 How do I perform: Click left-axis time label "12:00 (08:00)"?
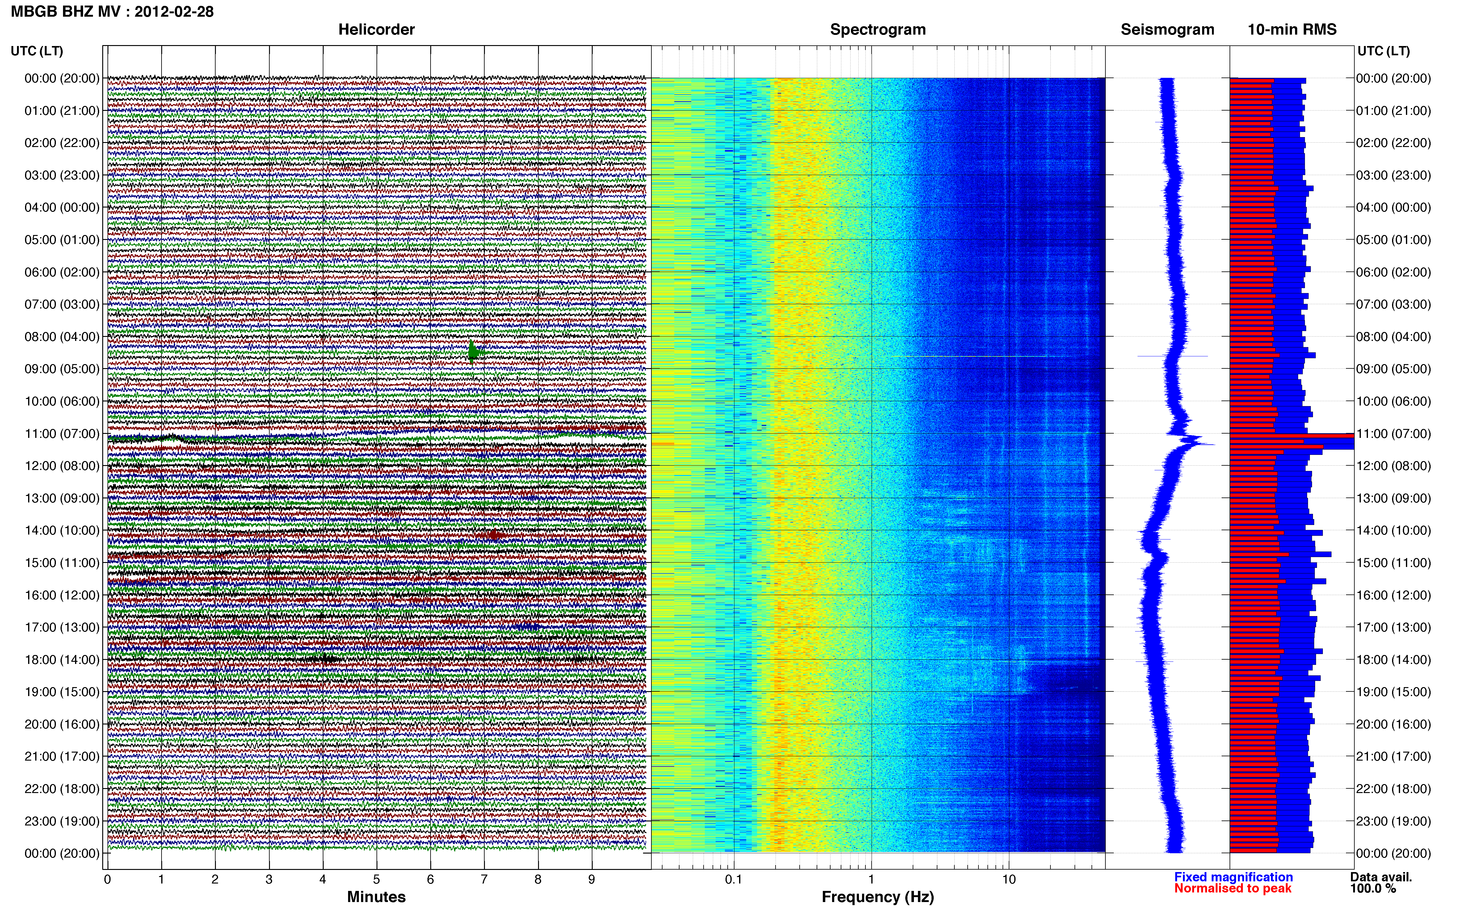point(62,466)
